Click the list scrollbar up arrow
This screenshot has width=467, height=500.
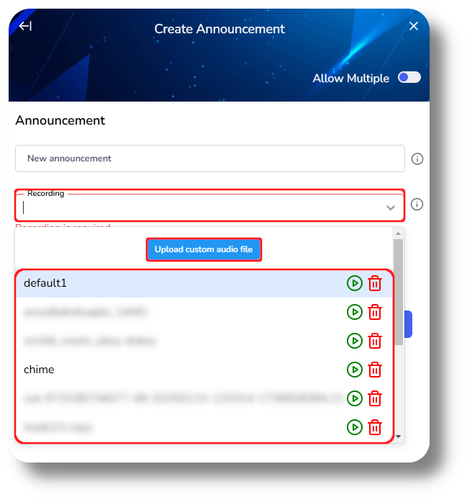[x=398, y=233]
